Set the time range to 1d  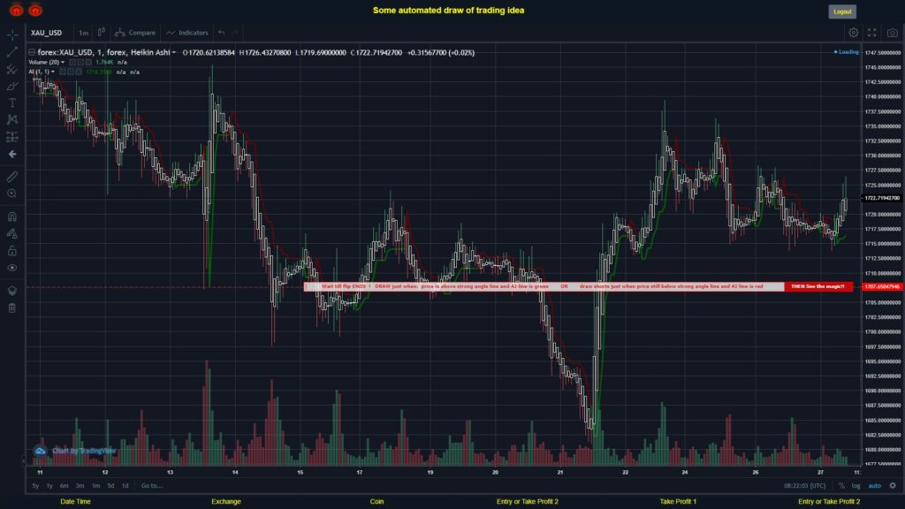(125, 486)
